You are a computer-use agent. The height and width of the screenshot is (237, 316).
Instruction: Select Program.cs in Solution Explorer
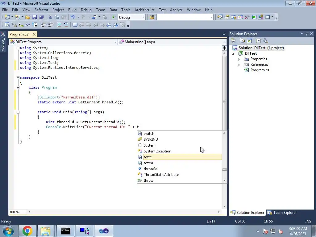(x=260, y=70)
